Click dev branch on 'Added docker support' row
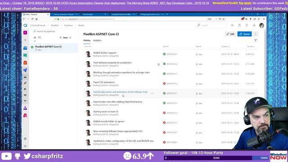The image size is (288, 162). click(x=199, y=54)
